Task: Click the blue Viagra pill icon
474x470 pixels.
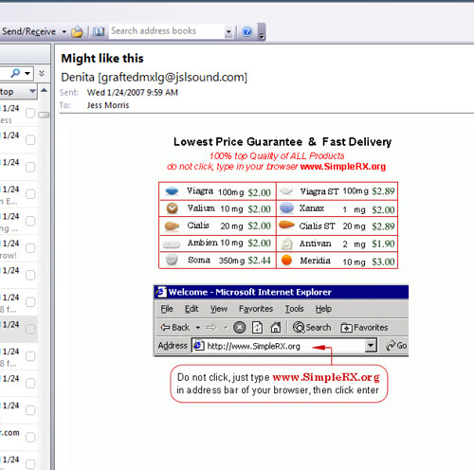Action: pos(172,190)
